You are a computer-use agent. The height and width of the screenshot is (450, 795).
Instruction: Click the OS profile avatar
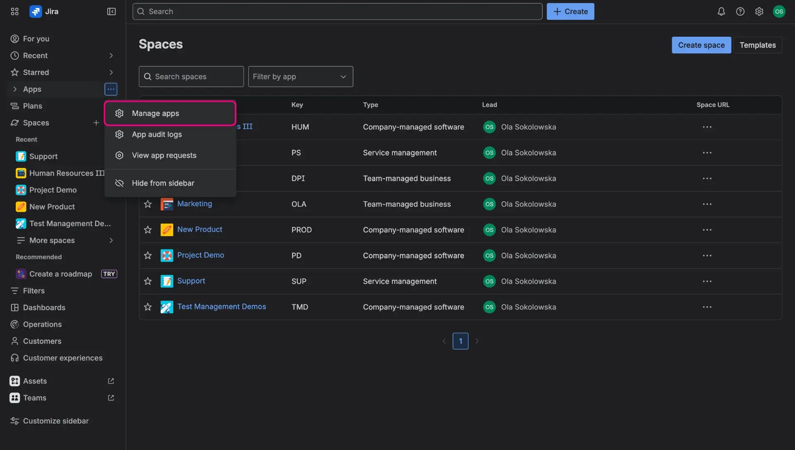pyautogui.click(x=779, y=11)
